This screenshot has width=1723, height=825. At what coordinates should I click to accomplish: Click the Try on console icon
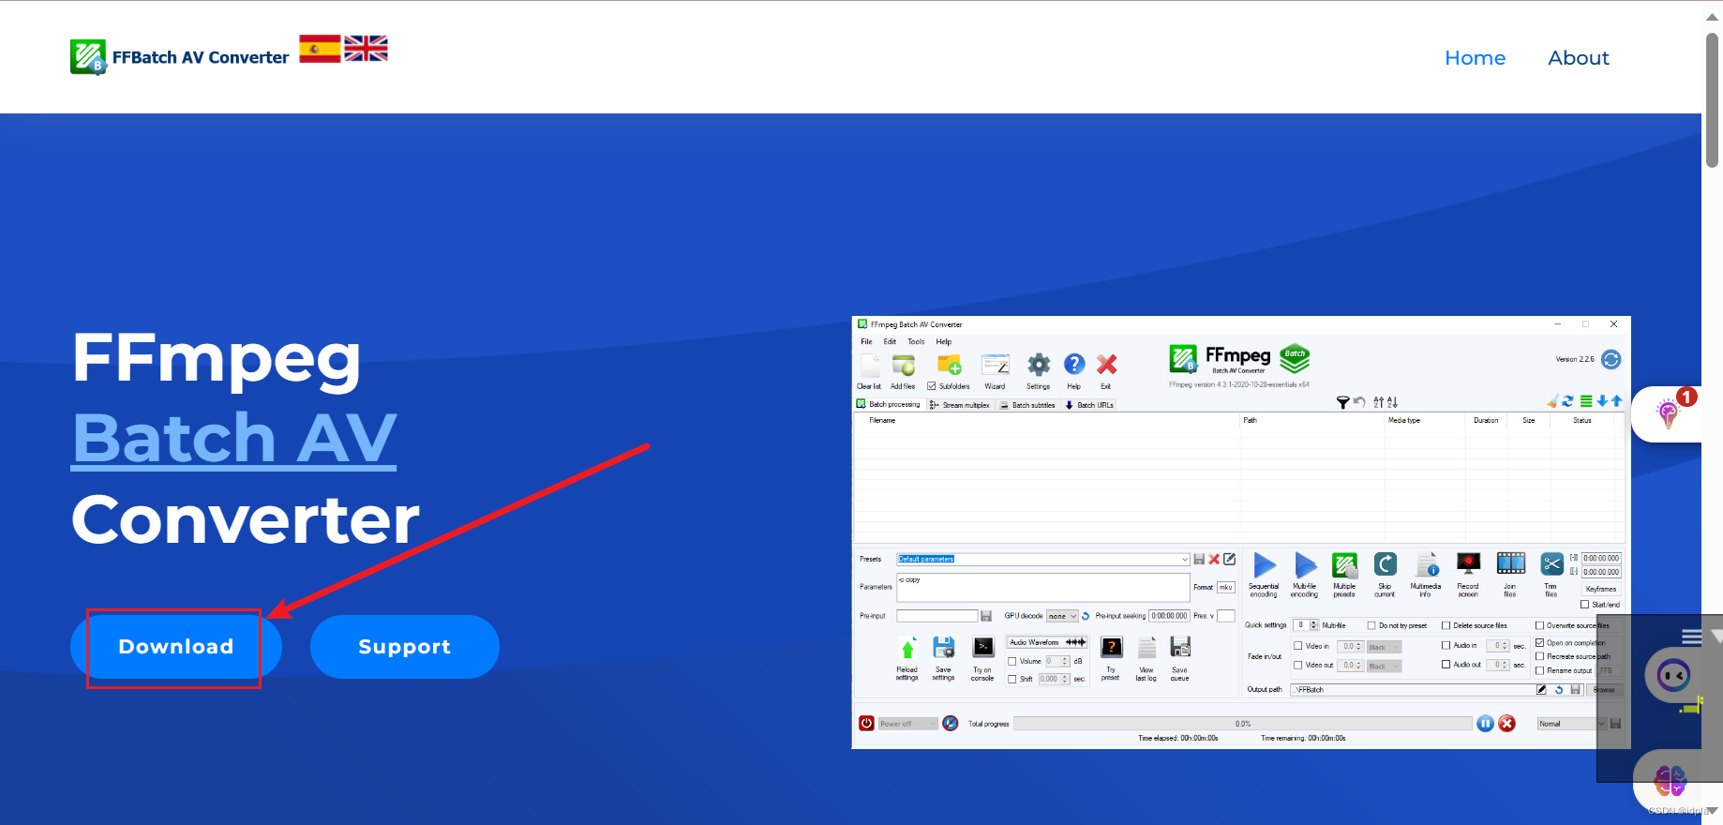pos(982,647)
